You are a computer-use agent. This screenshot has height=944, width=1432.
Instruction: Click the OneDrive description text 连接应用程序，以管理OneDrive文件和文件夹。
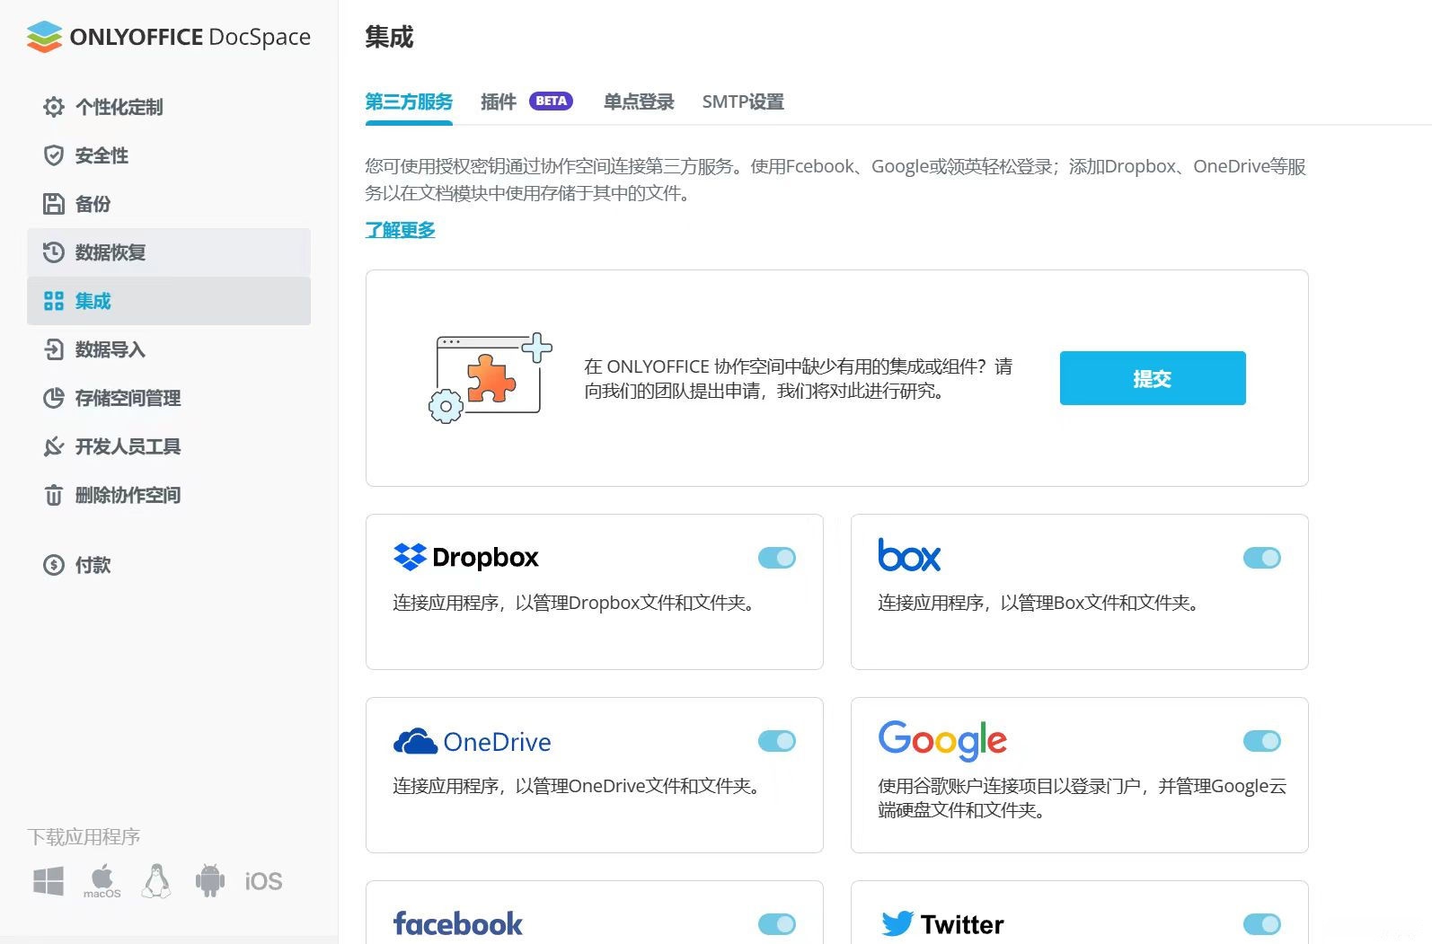tap(580, 786)
